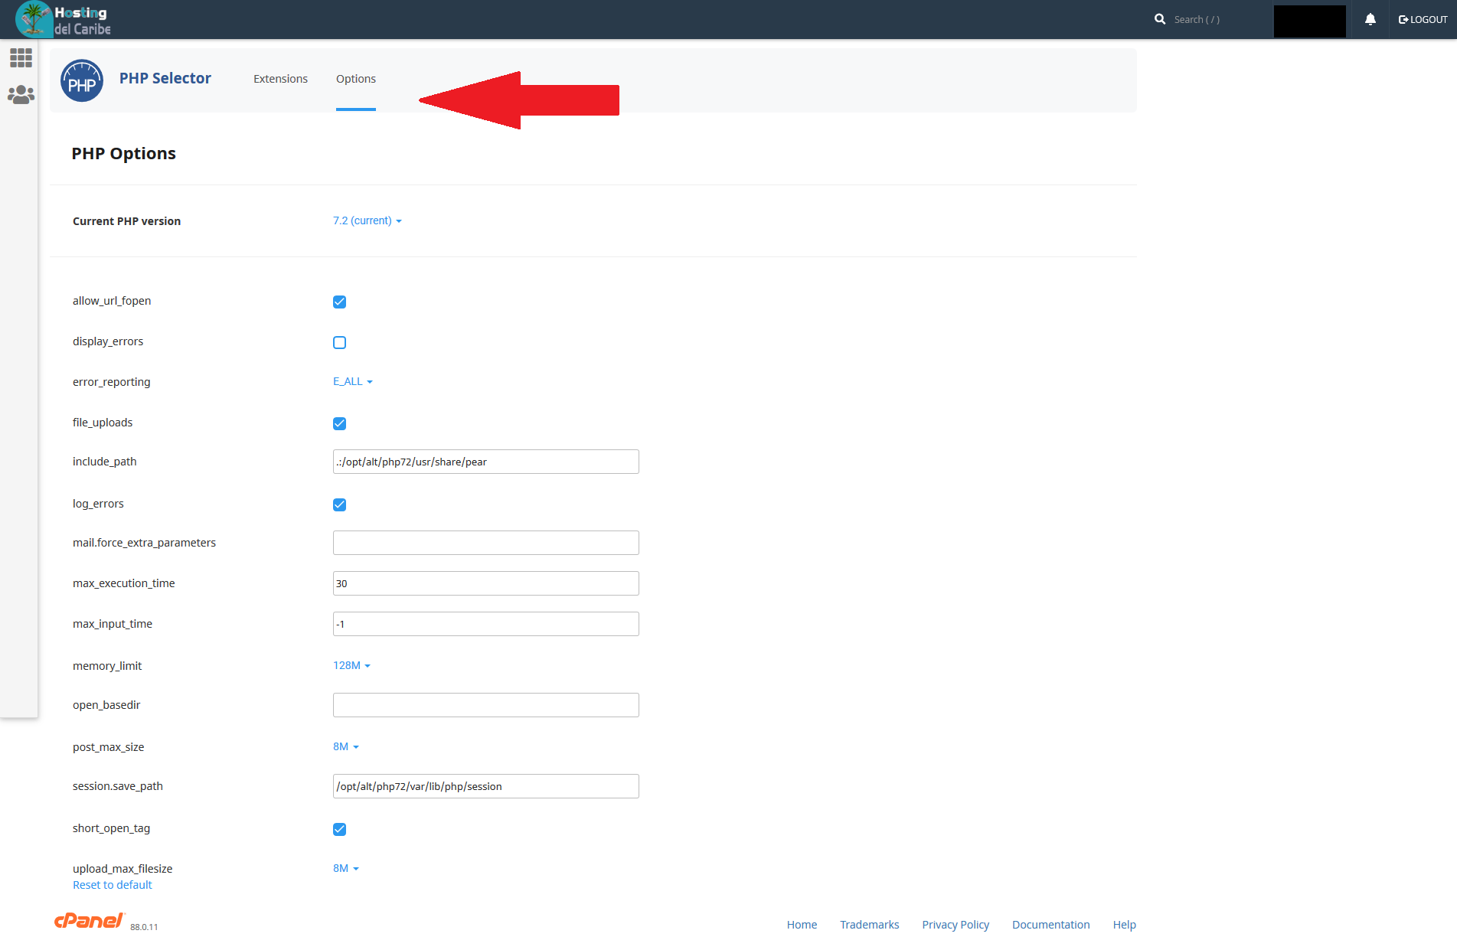
Task: Log out using the LOGOUT button
Action: click(1423, 20)
